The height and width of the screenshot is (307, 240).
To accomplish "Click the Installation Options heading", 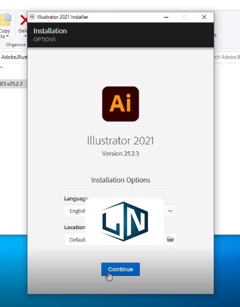I will click(121, 180).
